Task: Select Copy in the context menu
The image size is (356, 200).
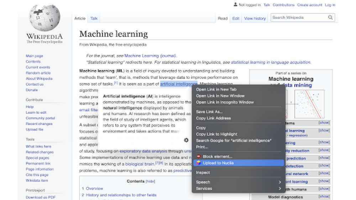Action: click(x=239, y=128)
